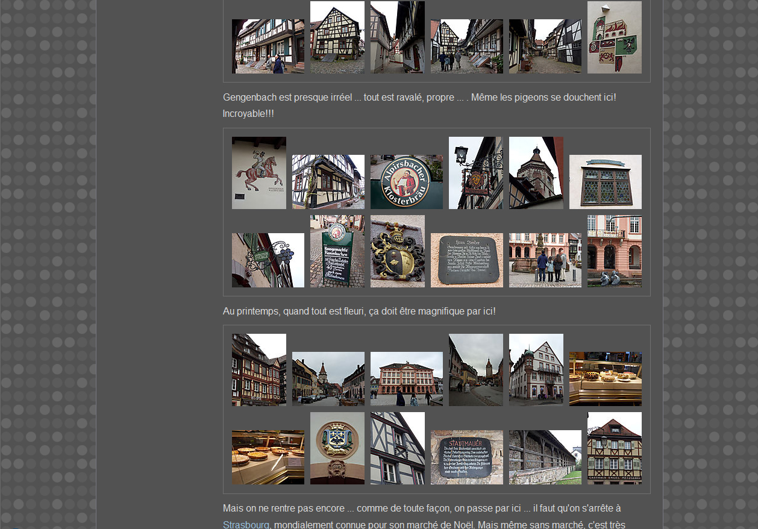View the Hans Bender stone plaque photo
The image size is (758, 529).
pos(466,260)
